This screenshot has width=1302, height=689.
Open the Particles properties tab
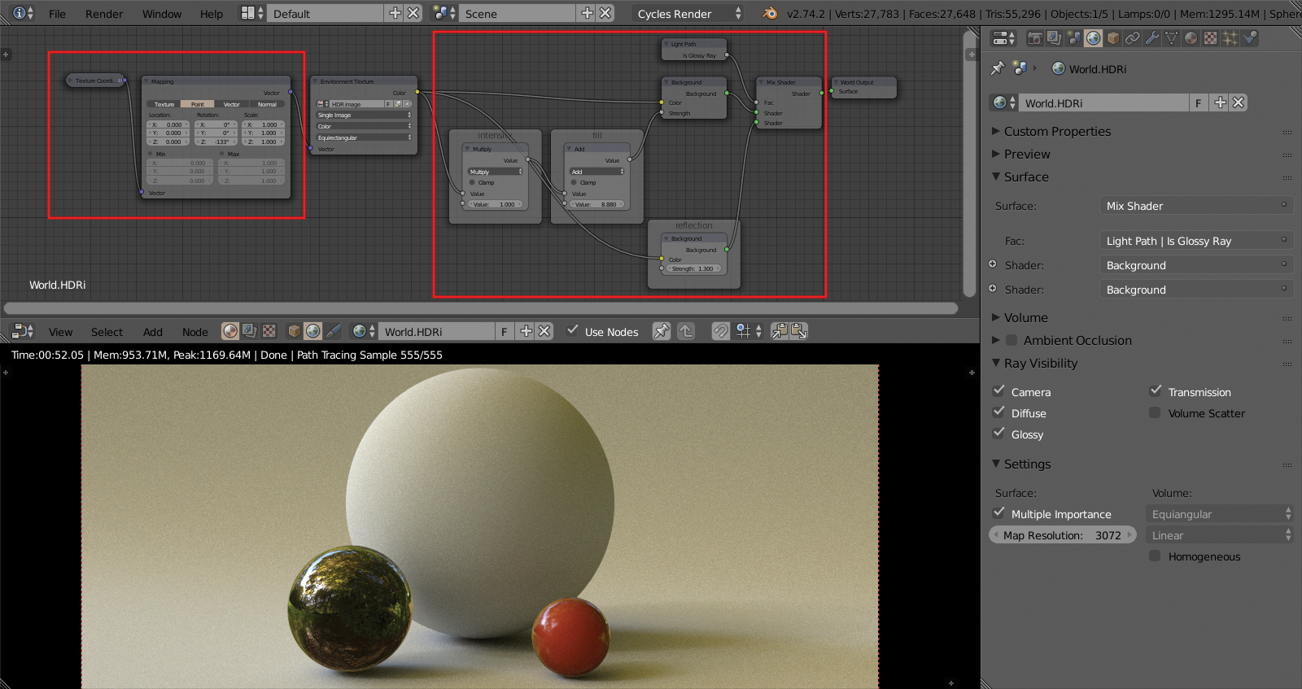[x=1230, y=37]
